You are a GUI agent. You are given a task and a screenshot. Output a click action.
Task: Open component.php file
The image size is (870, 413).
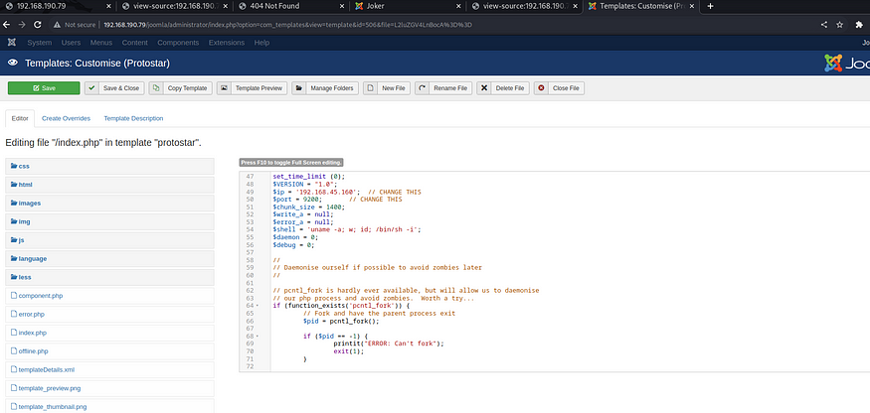109,296
